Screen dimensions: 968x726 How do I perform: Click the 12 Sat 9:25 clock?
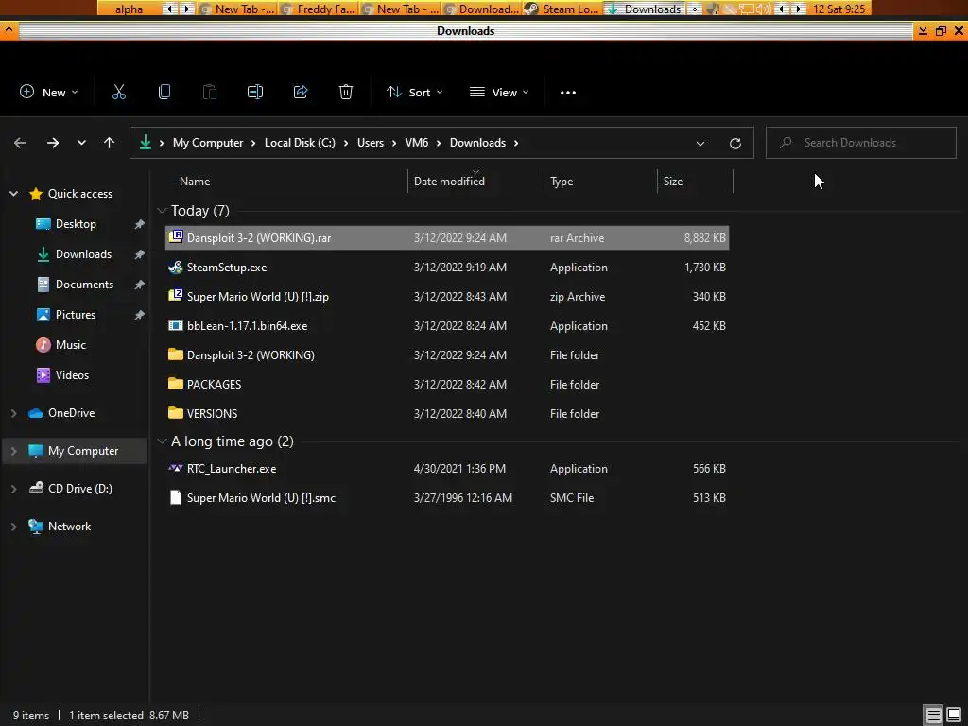coord(839,9)
